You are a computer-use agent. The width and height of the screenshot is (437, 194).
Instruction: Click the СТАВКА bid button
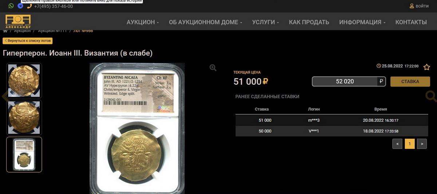pos(410,81)
